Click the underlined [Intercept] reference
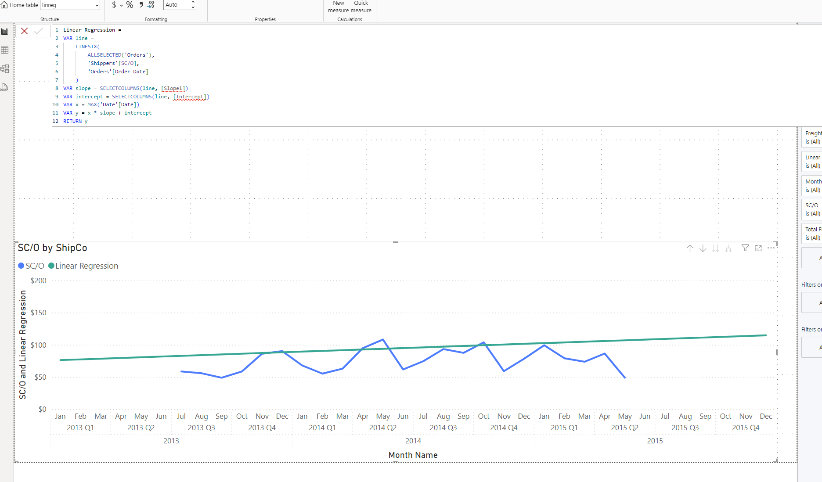 click(190, 97)
